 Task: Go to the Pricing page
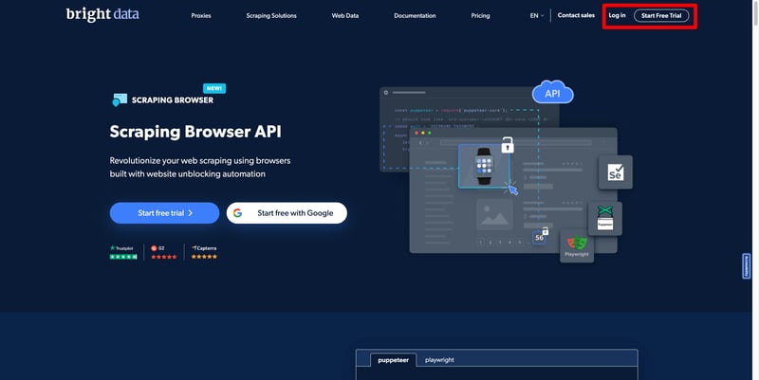480,16
